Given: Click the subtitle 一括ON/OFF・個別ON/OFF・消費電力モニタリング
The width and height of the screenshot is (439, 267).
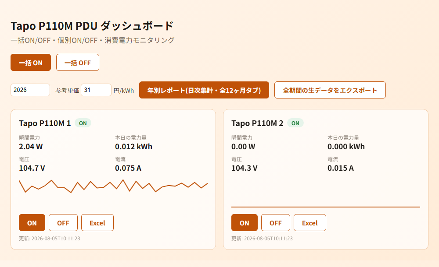Looking at the screenshot, I should pos(92,40).
